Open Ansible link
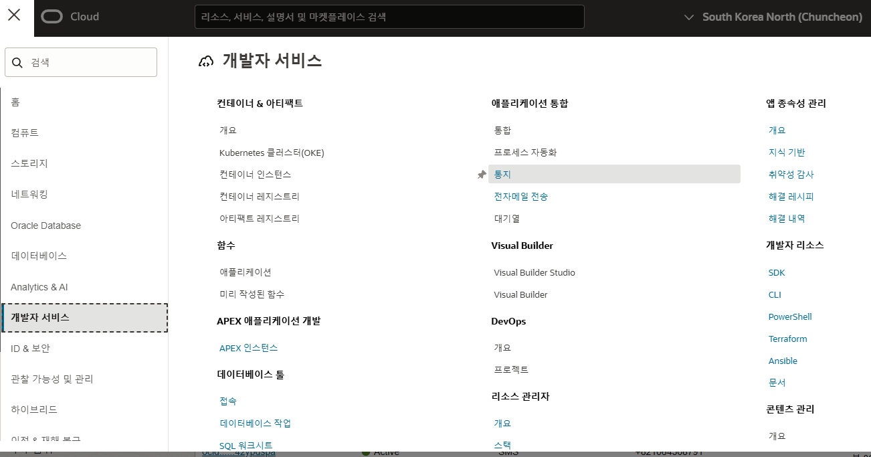 783,361
